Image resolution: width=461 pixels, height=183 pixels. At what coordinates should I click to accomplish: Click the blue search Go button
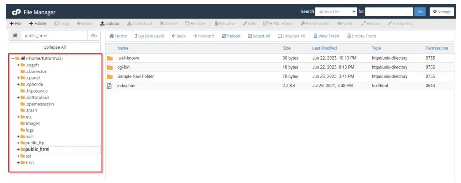tap(420, 11)
